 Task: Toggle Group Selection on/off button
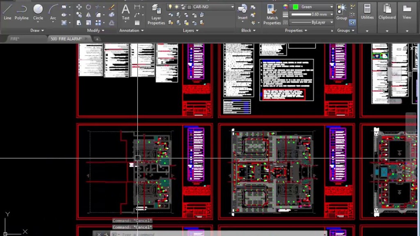pos(352,23)
